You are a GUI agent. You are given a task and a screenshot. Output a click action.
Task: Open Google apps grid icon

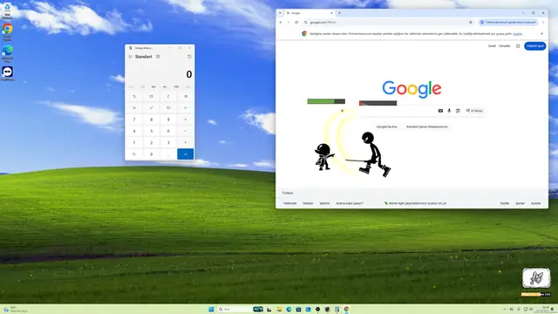(518, 46)
